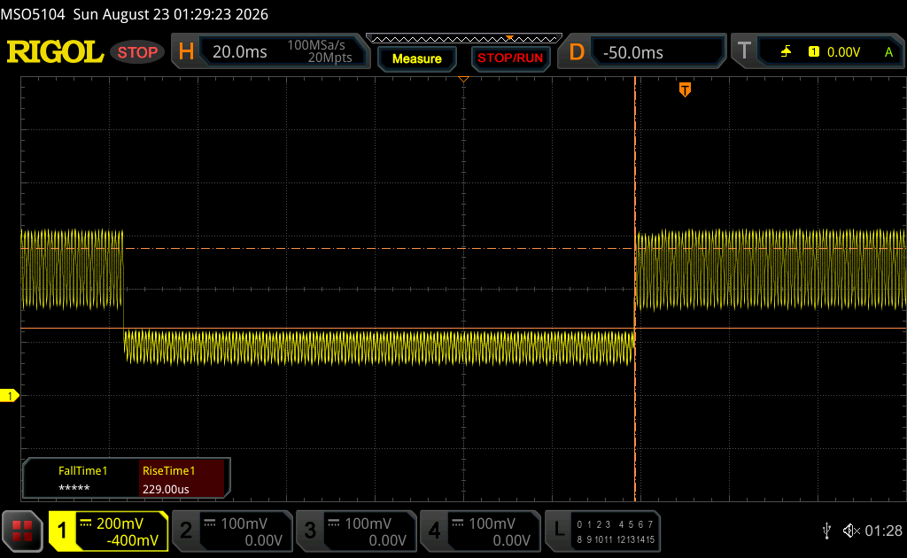Toggle channel 2 on
Screen dimensions: 907x558
[186, 531]
